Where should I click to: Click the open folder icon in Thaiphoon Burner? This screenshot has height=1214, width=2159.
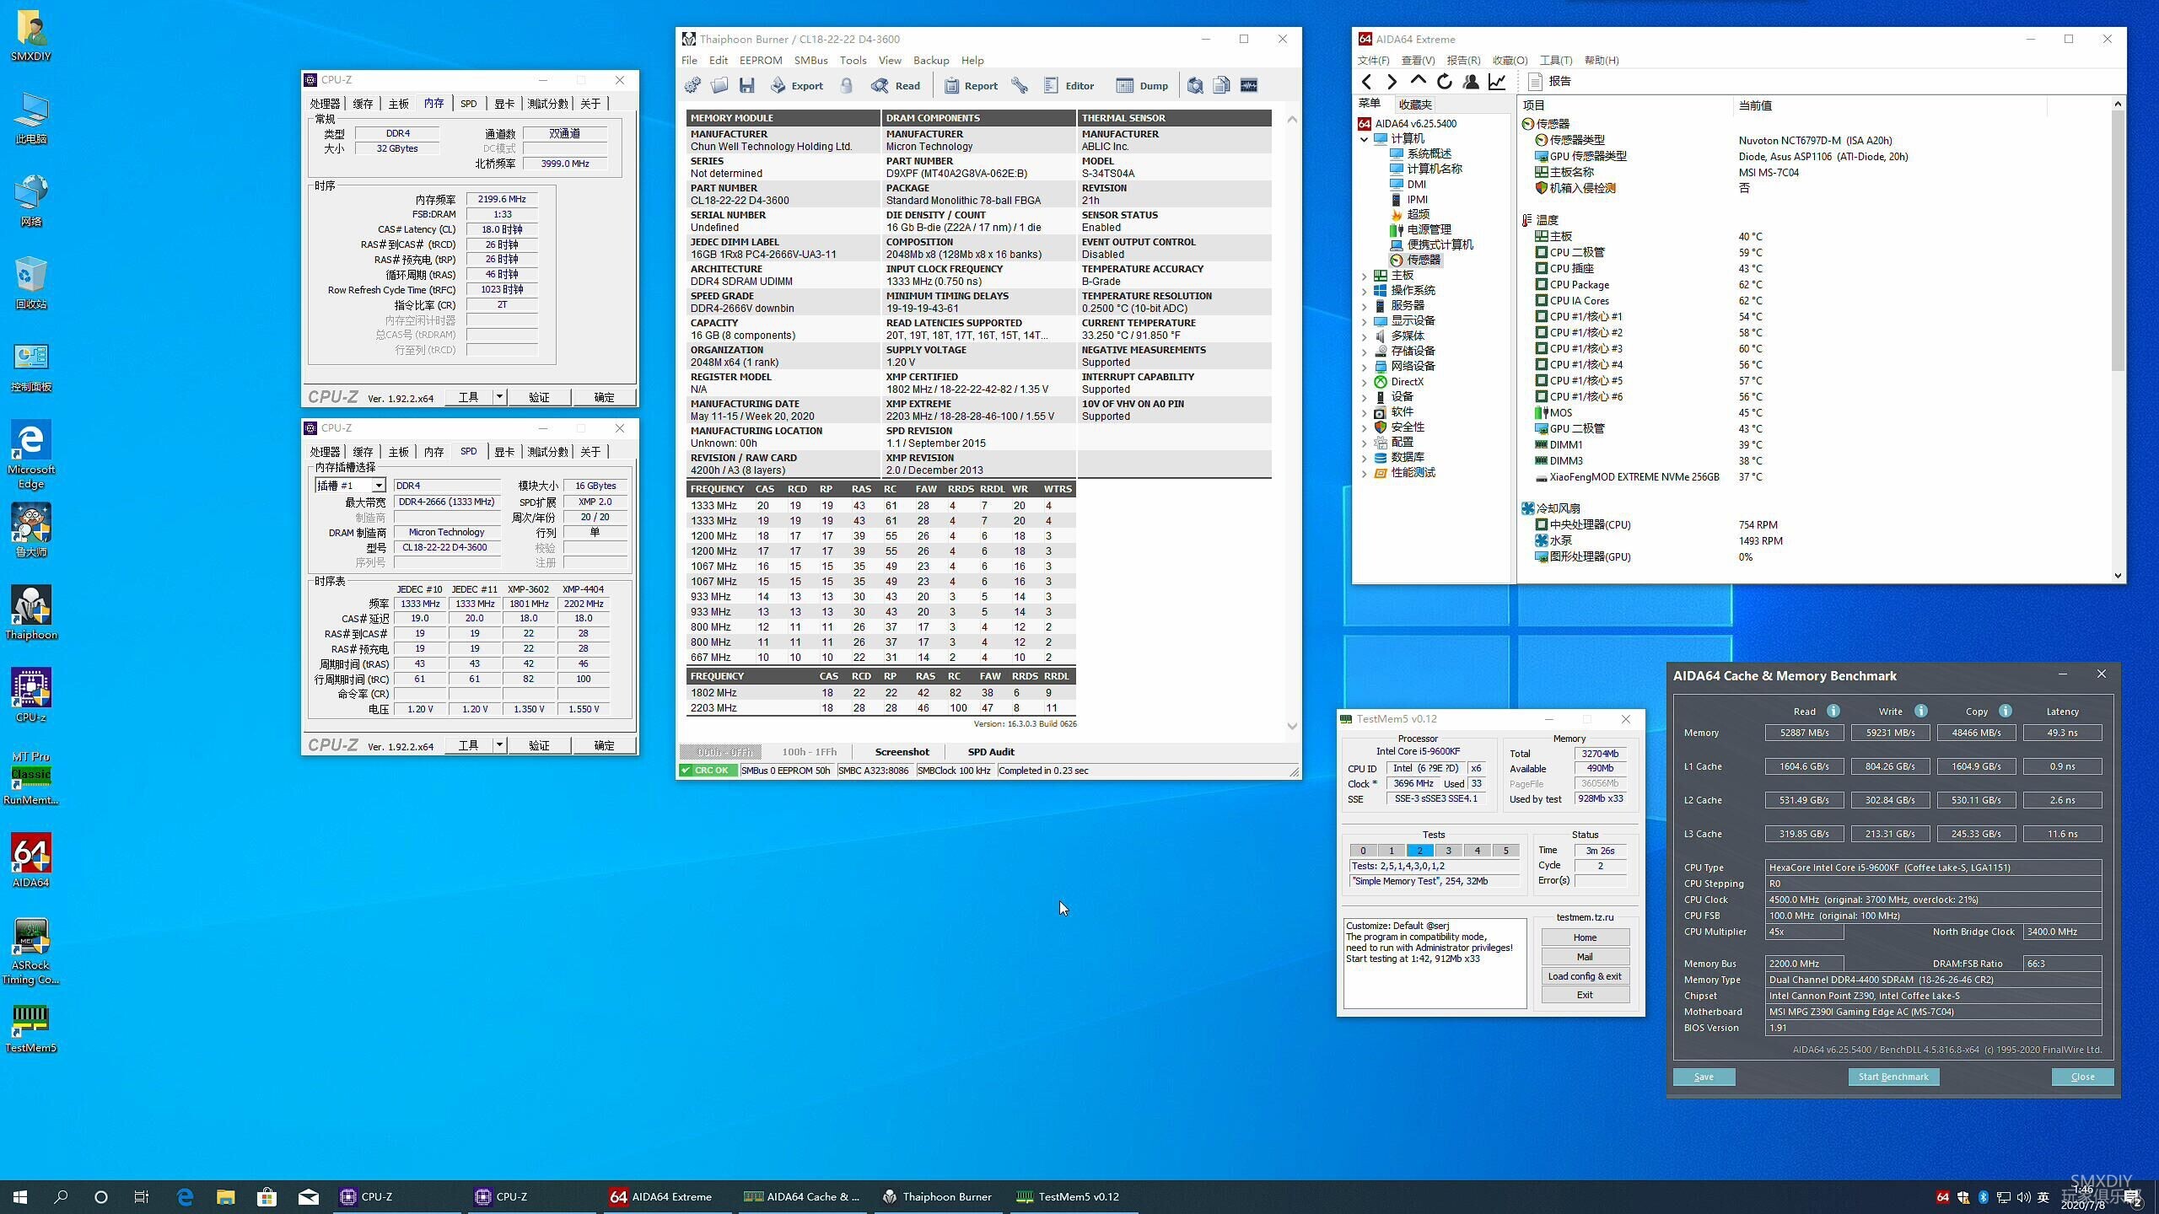click(x=719, y=85)
